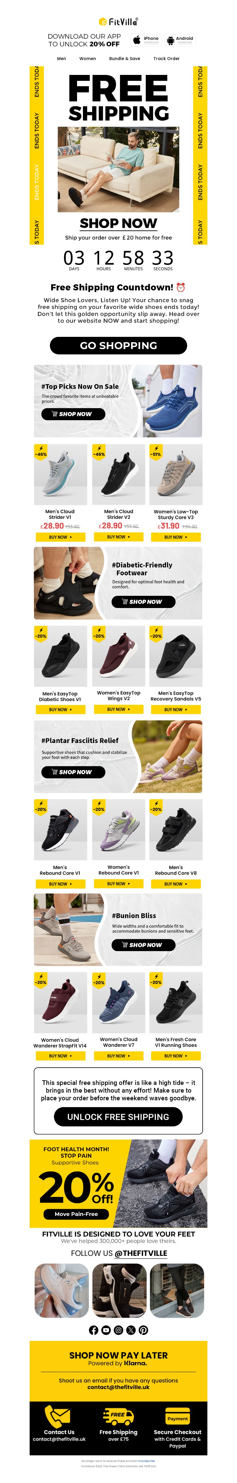Image resolution: width=237 pixels, height=1483 pixels.
Task: Open the Bundle & Save menu item
Action: coord(124,58)
